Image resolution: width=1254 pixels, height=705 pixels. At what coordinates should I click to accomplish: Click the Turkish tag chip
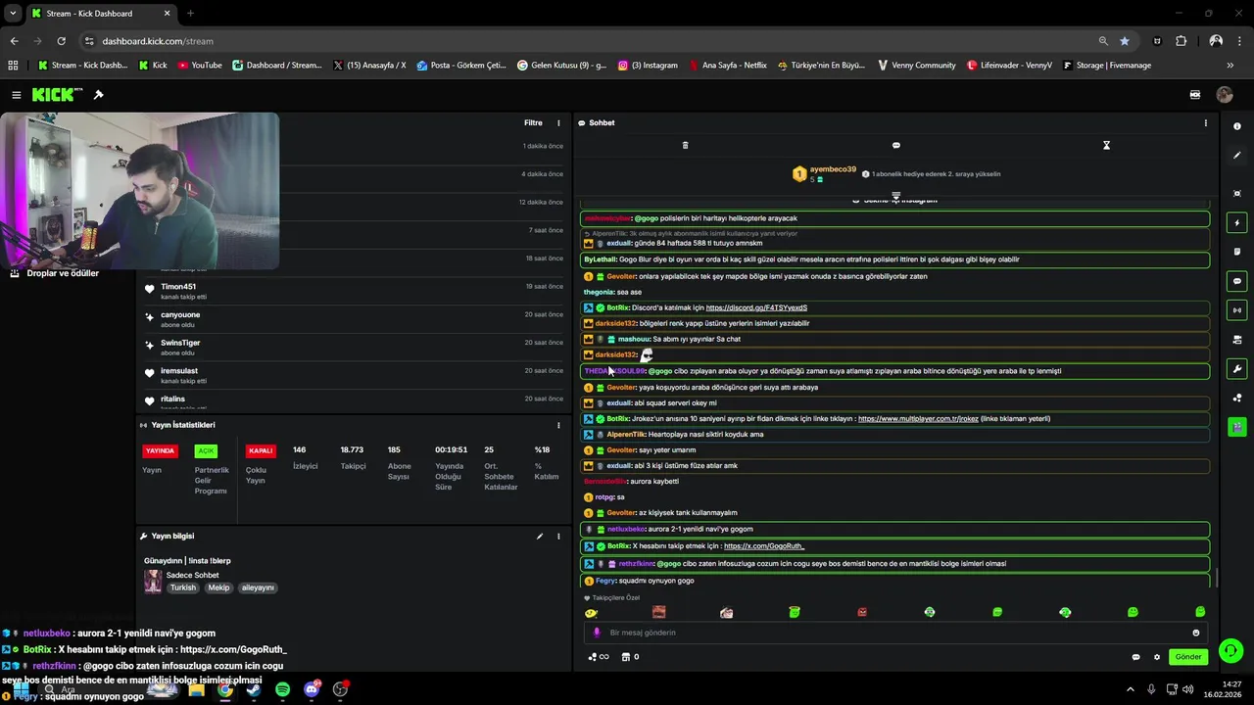(x=183, y=587)
